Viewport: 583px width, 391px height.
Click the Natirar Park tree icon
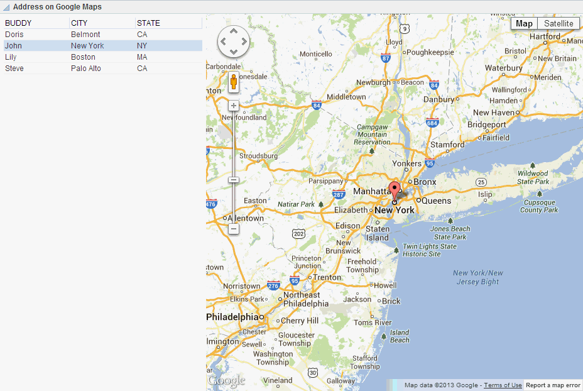click(321, 204)
